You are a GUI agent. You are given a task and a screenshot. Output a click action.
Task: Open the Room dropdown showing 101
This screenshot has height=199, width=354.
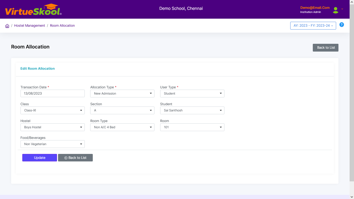(192, 127)
